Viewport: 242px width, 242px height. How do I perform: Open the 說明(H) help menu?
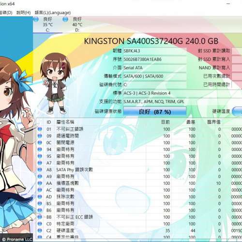[x=23, y=13]
